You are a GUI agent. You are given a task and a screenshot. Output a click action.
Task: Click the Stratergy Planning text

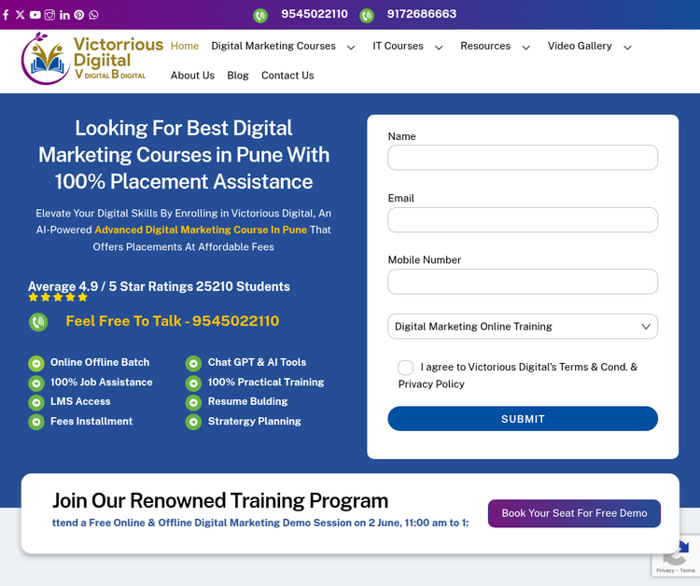click(x=255, y=422)
